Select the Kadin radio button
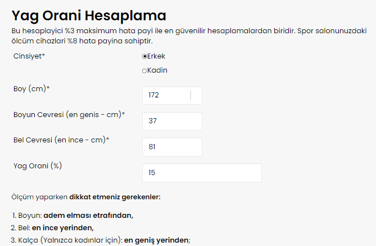This screenshot has height=246, width=376. coord(144,71)
